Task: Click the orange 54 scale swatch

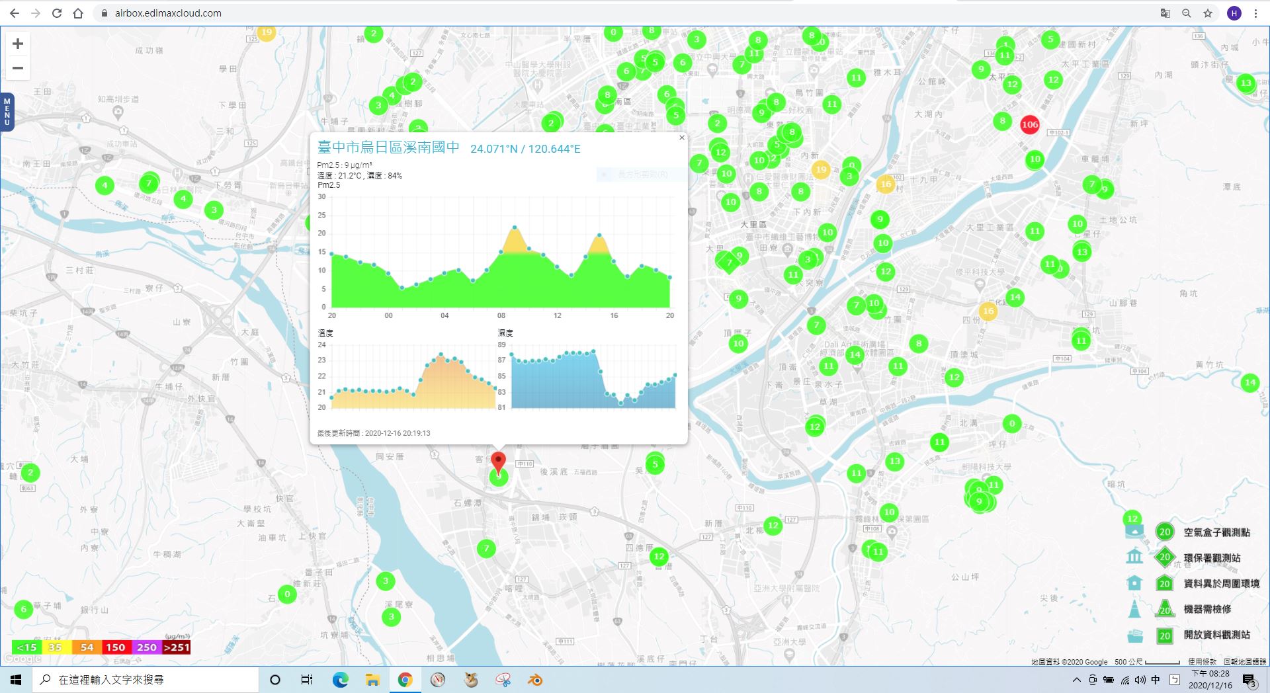Action: coord(87,647)
